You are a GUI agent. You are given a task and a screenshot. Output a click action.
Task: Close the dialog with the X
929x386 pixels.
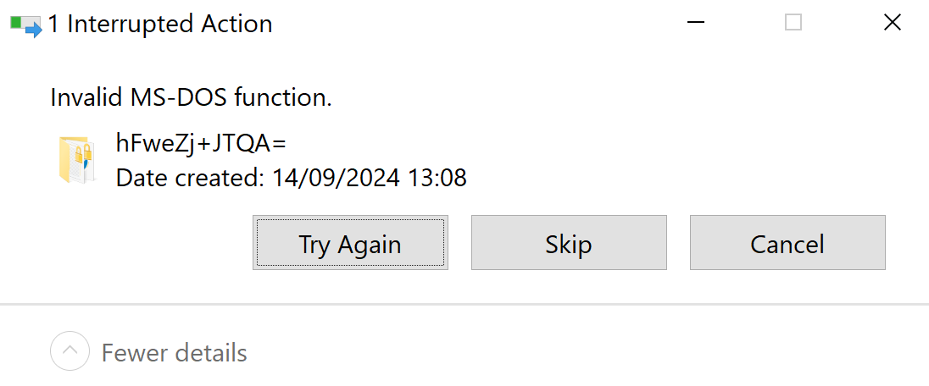[x=892, y=24]
